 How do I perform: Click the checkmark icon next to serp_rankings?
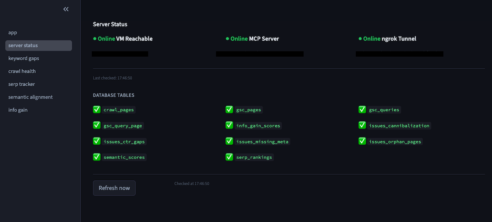click(x=229, y=157)
